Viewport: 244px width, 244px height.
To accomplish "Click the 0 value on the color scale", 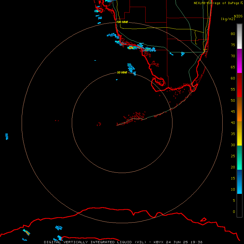I will (x=234, y=212).
